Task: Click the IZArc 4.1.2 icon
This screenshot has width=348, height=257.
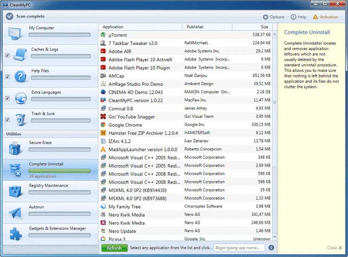Action: point(103,141)
